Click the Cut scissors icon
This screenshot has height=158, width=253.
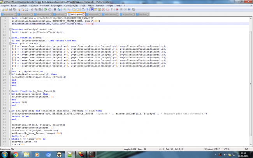32,9
